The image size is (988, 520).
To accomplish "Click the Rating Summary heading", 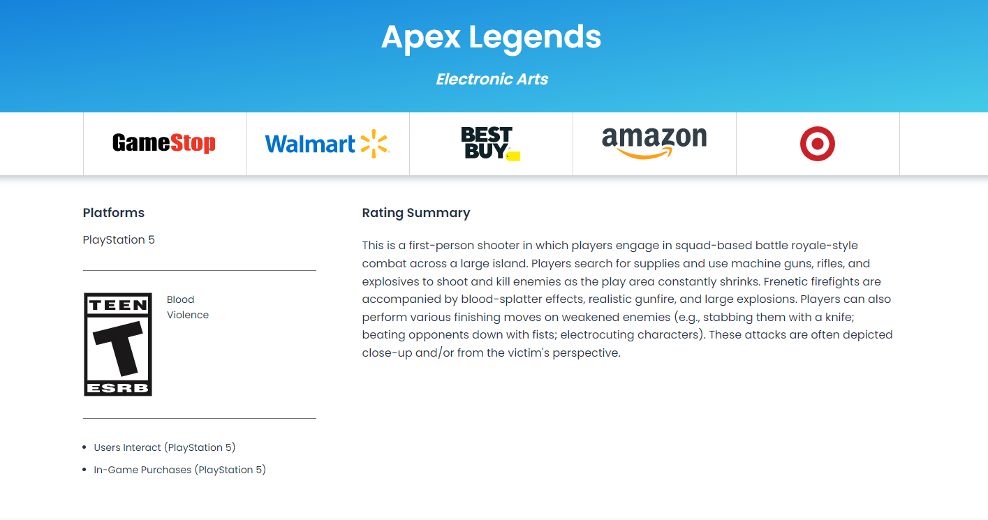I will coord(416,213).
